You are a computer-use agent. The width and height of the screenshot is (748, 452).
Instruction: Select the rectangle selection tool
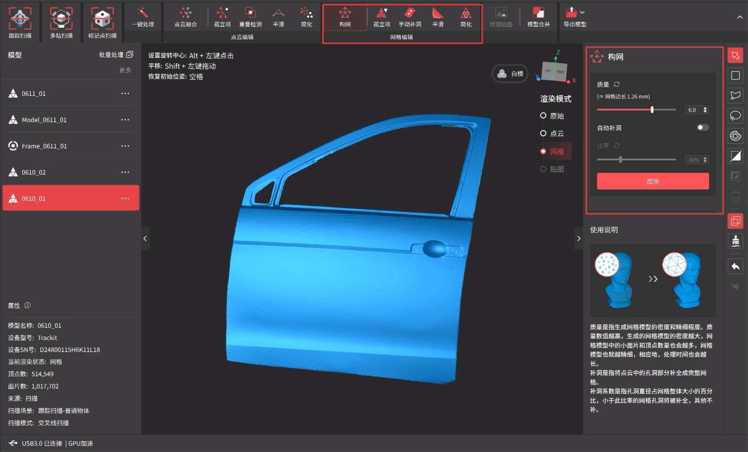pos(735,75)
